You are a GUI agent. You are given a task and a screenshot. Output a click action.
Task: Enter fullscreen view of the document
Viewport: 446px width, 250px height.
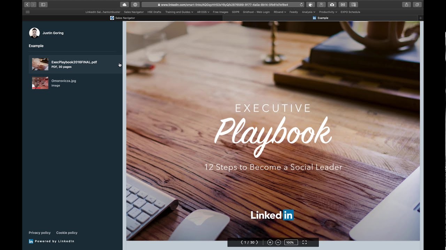305,242
